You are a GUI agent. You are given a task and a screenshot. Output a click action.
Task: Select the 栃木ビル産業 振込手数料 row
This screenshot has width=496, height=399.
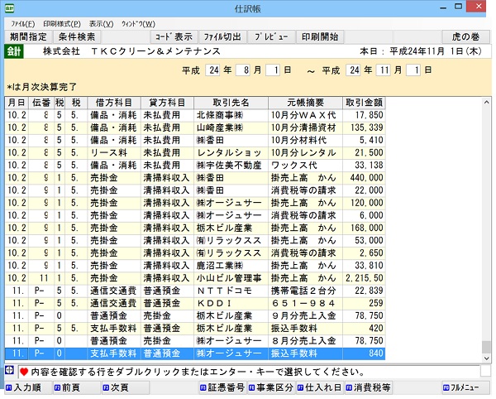click(x=195, y=328)
